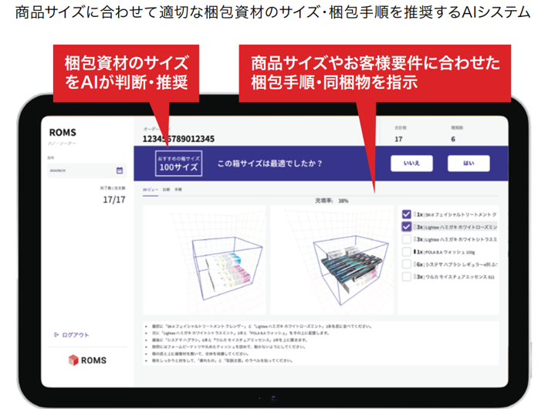Click the ログアウト link
555x409 pixels.
coord(75,335)
